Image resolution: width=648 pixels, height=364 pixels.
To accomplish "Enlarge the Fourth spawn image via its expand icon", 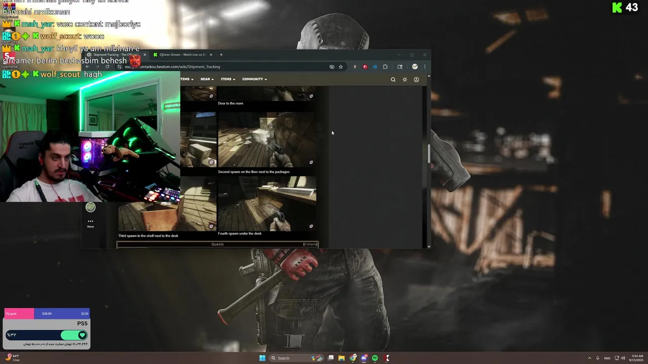I will [311, 226].
